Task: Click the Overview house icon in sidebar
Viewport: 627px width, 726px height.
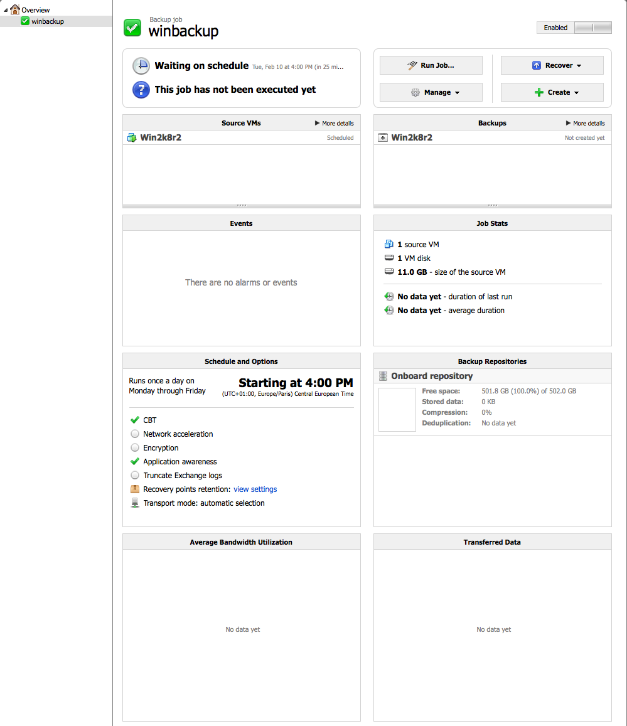Action: click(15, 9)
